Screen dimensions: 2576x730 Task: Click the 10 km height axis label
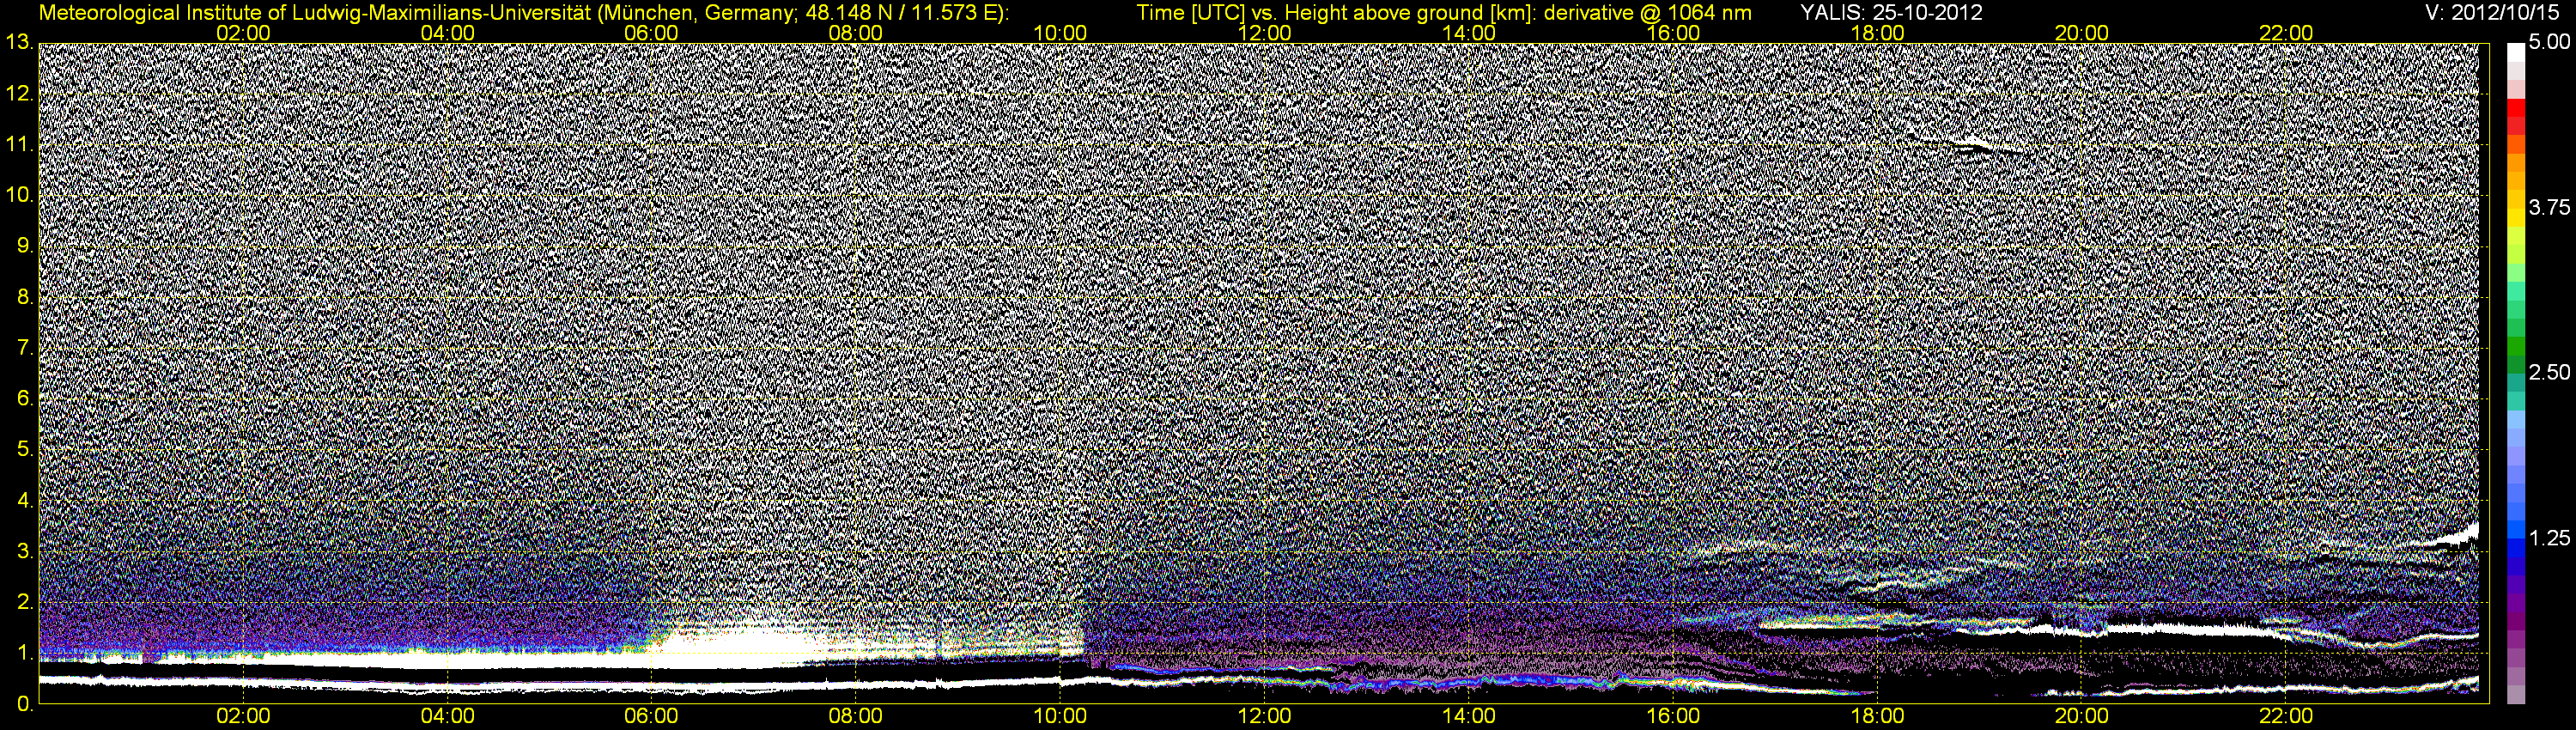tap(18, 195)
